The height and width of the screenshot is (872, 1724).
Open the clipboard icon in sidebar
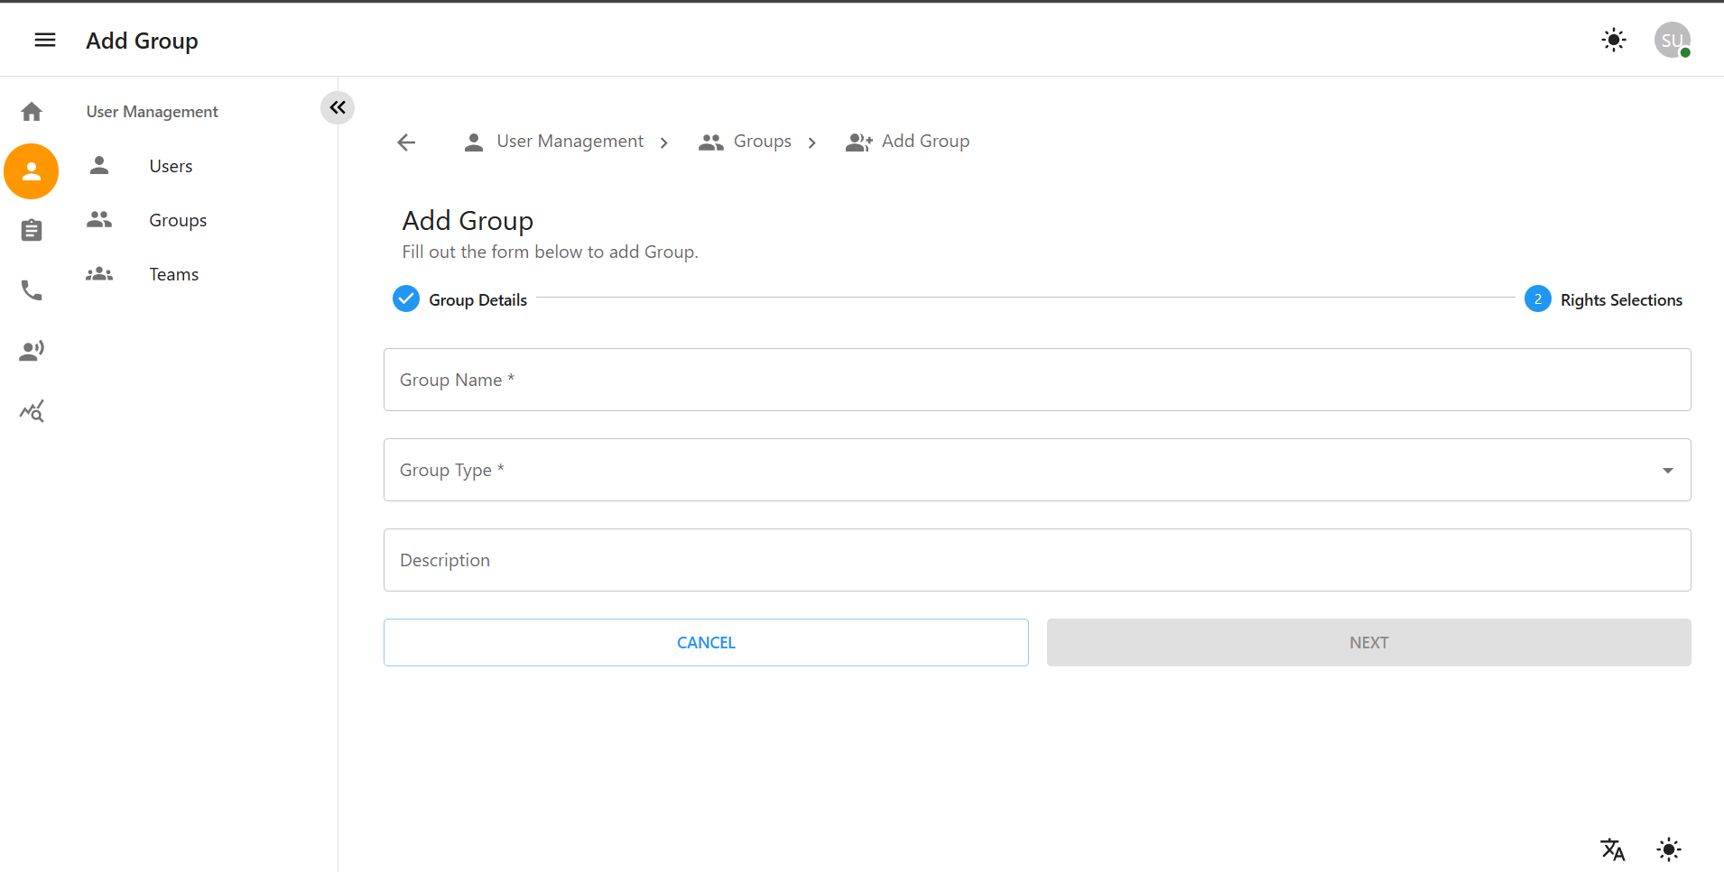(x=32, y=231)
